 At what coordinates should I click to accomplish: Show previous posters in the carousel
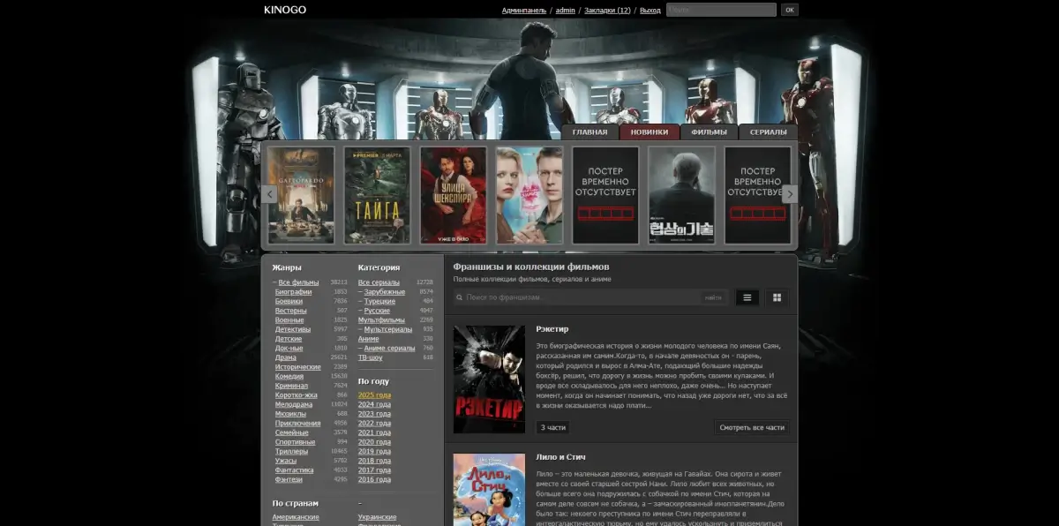click(270, 194)
